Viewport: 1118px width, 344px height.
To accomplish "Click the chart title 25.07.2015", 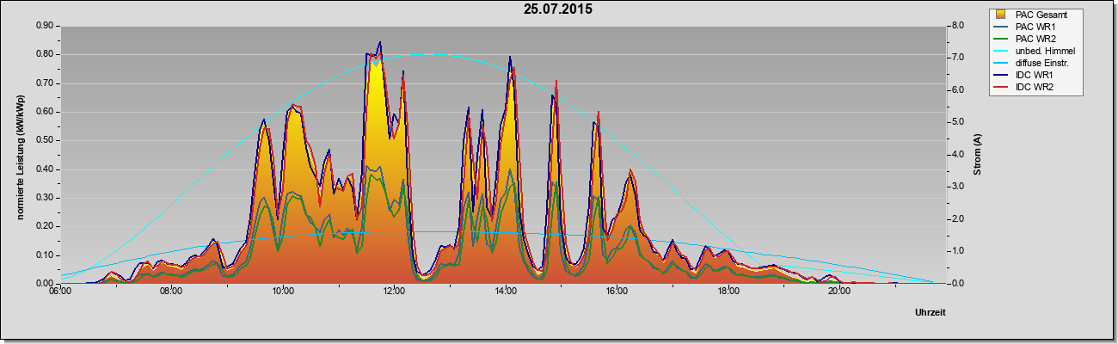I will coord(558,9).
